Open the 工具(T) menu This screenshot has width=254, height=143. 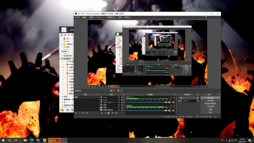tap(120, 17)
